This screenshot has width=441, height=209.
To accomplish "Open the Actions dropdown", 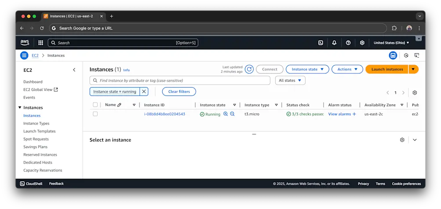I will point(347,69).
